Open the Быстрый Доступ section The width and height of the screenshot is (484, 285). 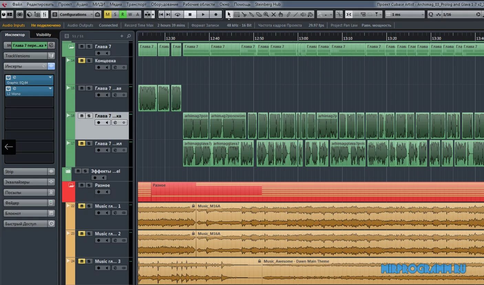click(30, 224)
